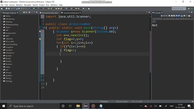Image resolution: width=194 pixels, height=109 pixels.
Task: Close the pronicnumber.java editor tab
Action: tap(80, 13)
